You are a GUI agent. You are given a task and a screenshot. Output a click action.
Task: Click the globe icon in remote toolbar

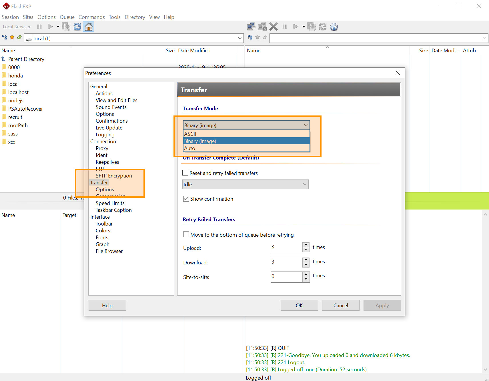334,27
